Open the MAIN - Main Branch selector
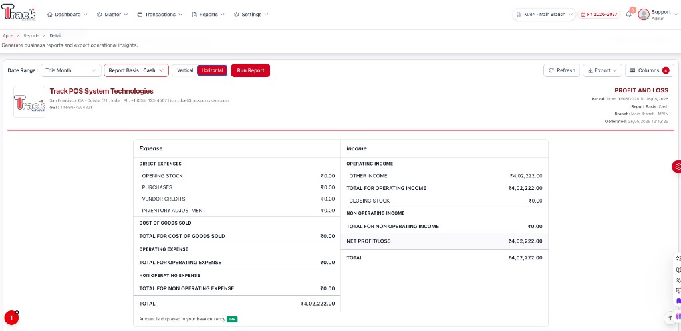The height and width of the screenshot is (331, 681). click(544, 15)
